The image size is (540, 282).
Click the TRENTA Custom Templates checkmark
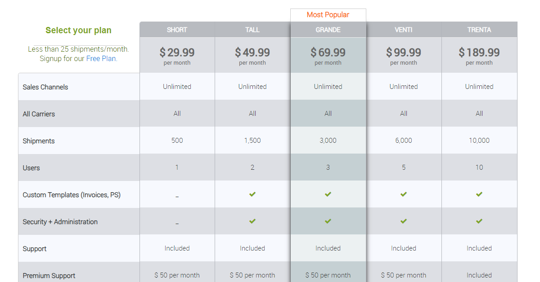tap(479, 194)
